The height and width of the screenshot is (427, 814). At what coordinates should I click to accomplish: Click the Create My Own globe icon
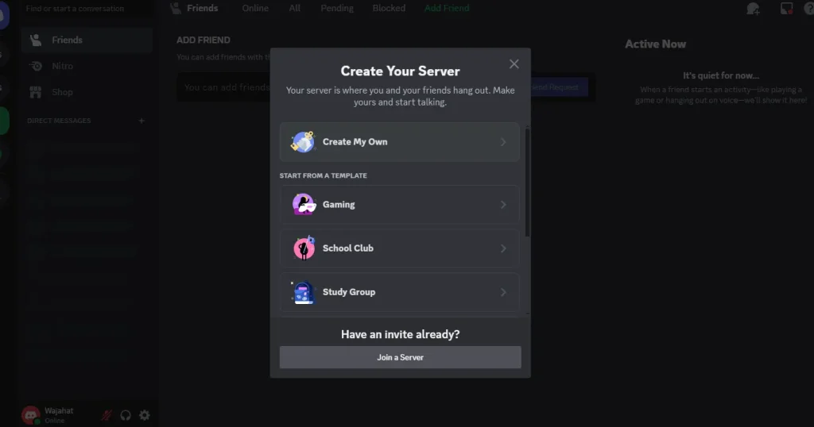[x=303, y=141]
